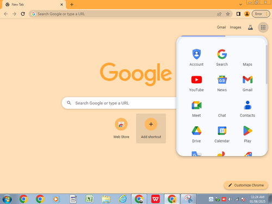This screenshot has width=272, height=204.
Task: Open Google Account from apps panel
Action: [x=196, y=57]
